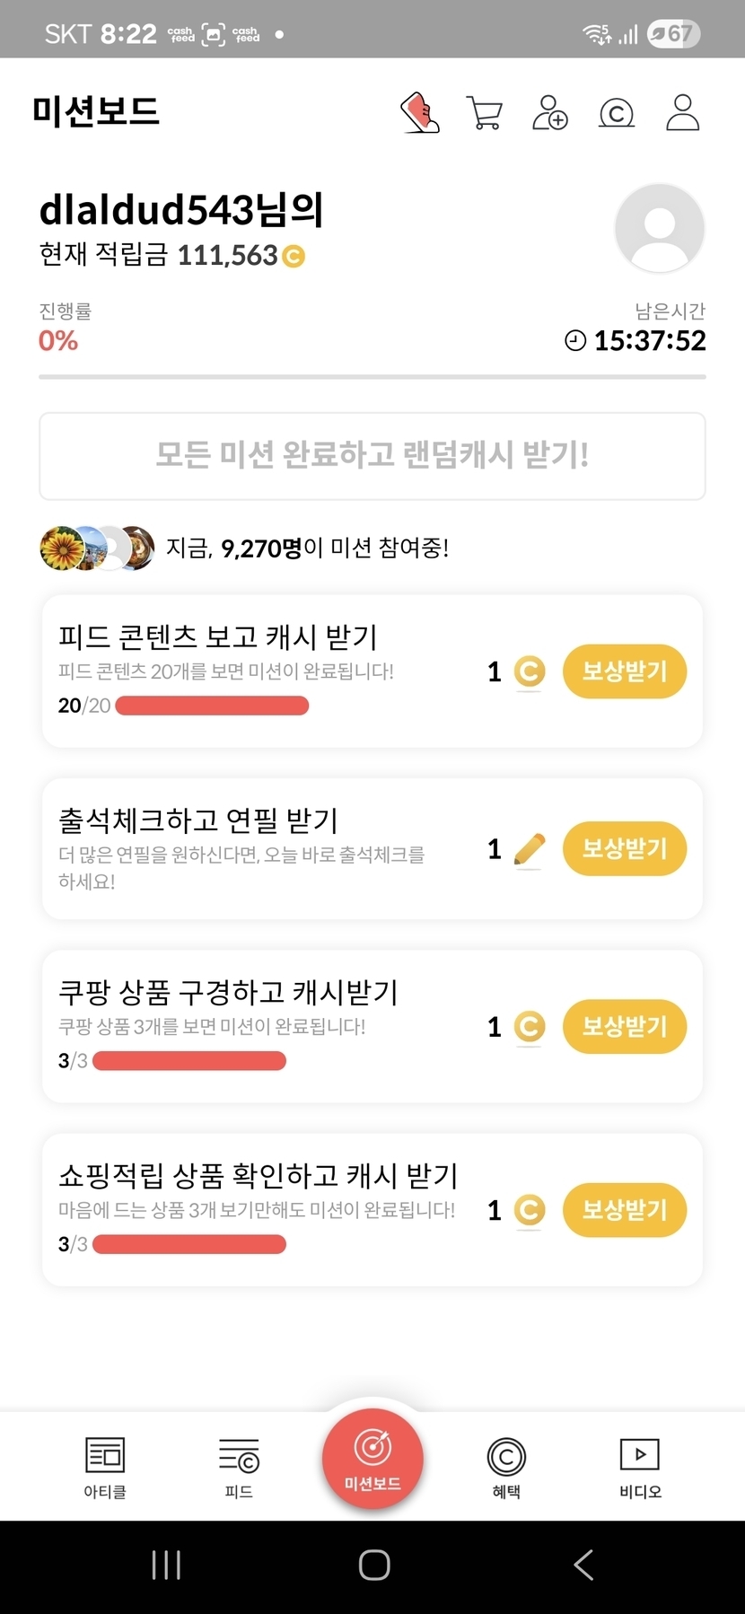
Task: Claim reward for 출석체크 pencil mission
Action: pyautogui.click(x=624, y=848)
